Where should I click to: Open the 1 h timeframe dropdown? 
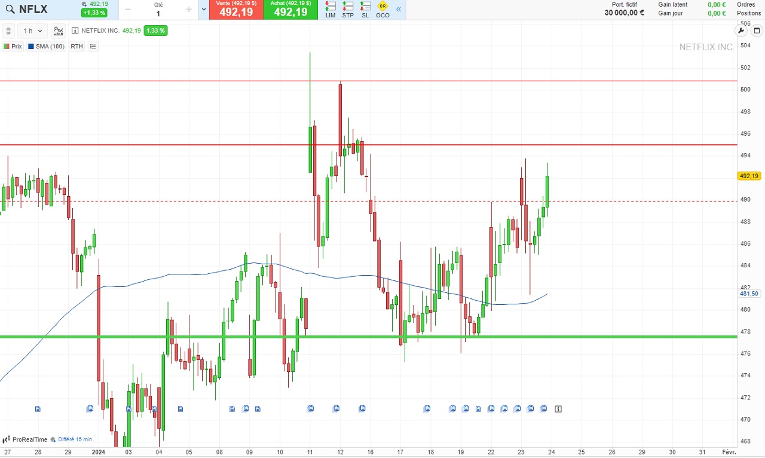tap(33, 30)
